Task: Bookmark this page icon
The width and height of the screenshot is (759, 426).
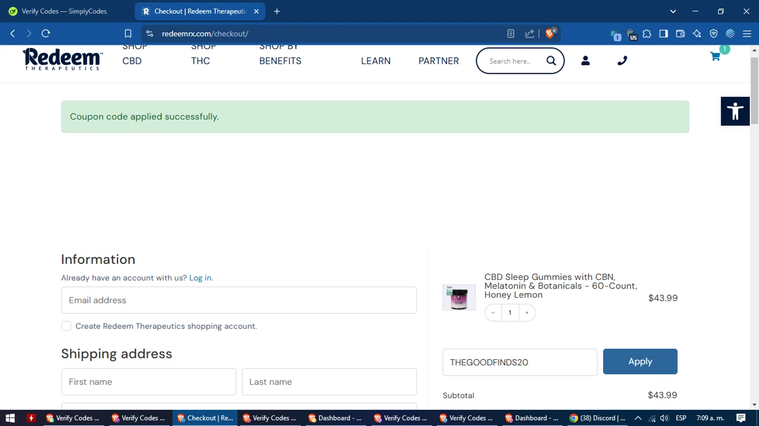Action: (x=128, y=33)
